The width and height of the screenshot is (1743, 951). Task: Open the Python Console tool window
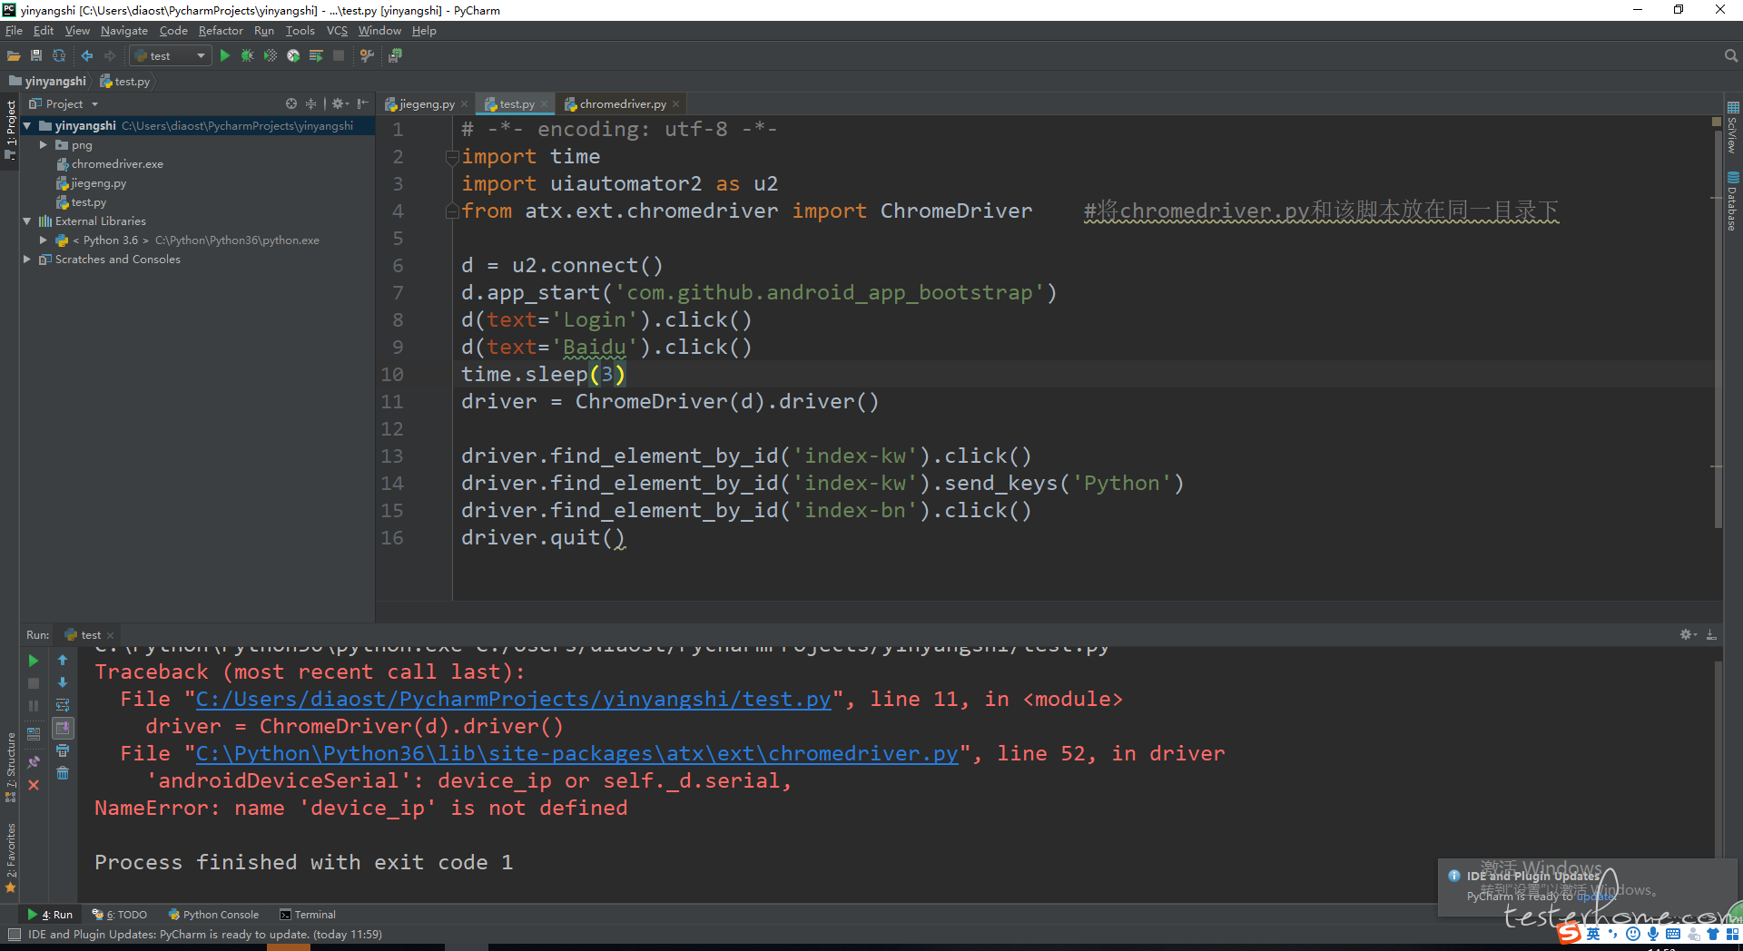coord(213,915)
